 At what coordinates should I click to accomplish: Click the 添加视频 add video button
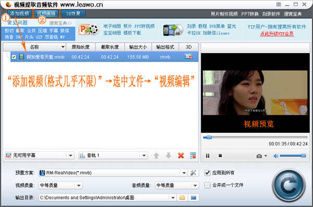(19, 14)
